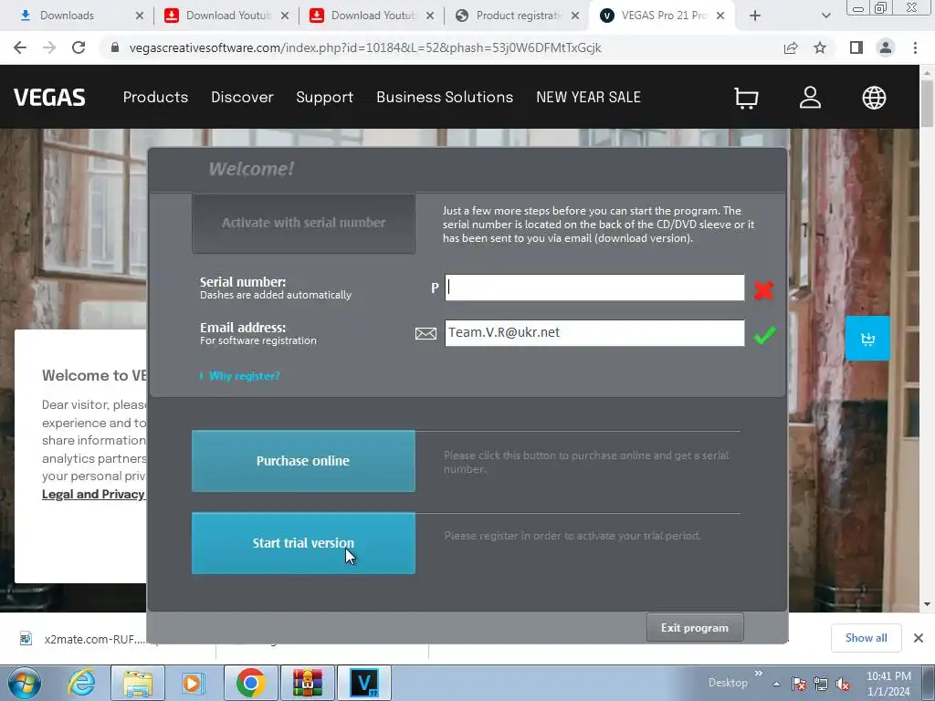Click the blue floating cart button on the page's right edge
This screenshot has height=701, width=935.
pos(867,339)
